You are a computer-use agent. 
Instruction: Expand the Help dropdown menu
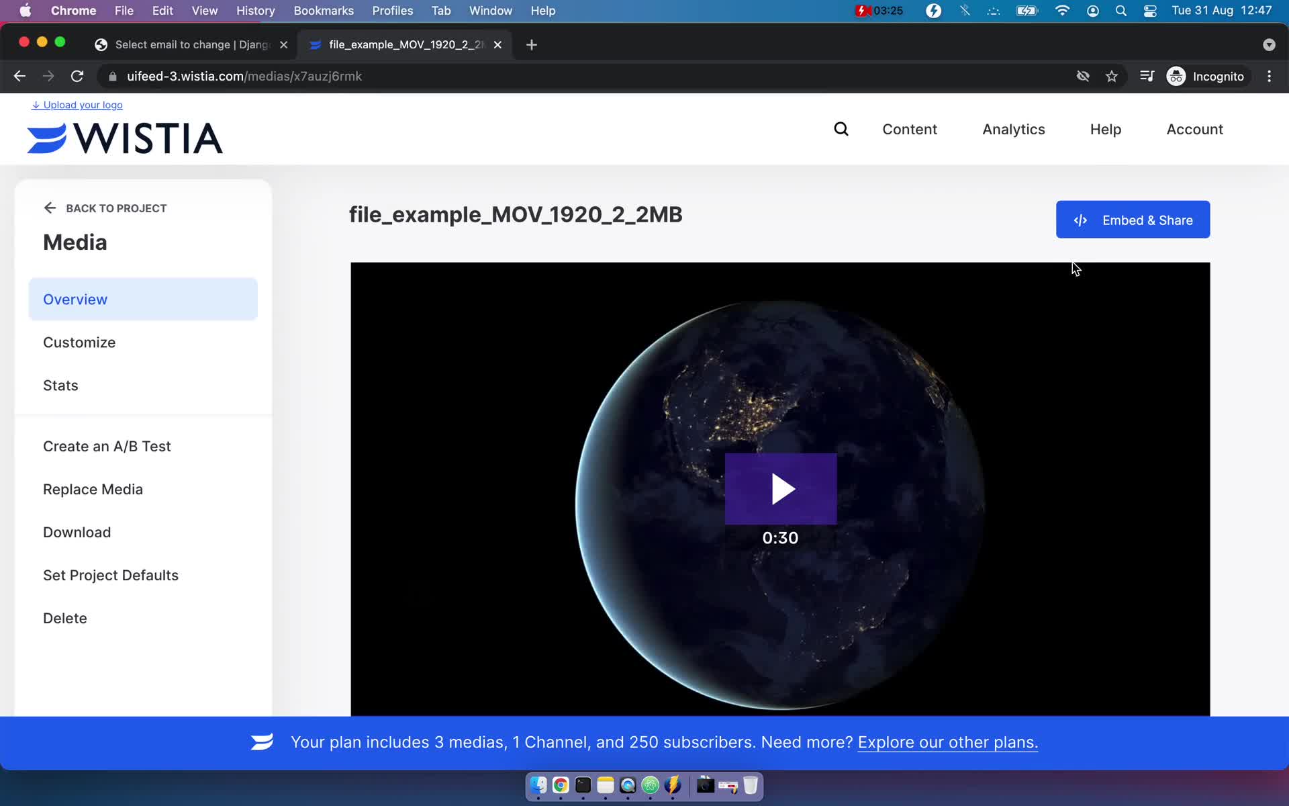tap(1105, 129)
